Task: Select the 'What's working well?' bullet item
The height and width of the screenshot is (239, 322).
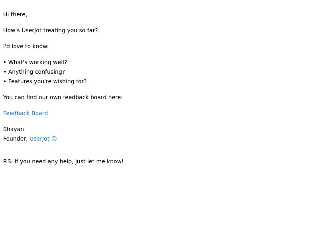Action: tap(37, 62)
